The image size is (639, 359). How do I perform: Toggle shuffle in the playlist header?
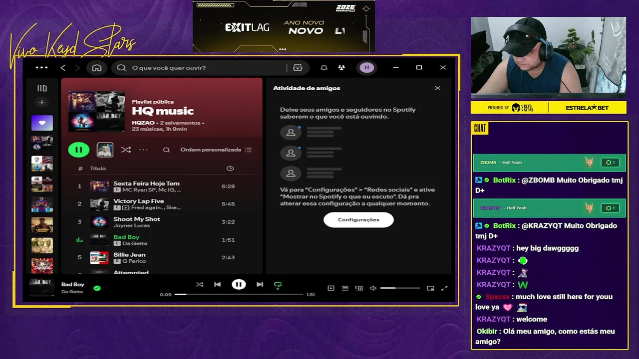(126, 150)
